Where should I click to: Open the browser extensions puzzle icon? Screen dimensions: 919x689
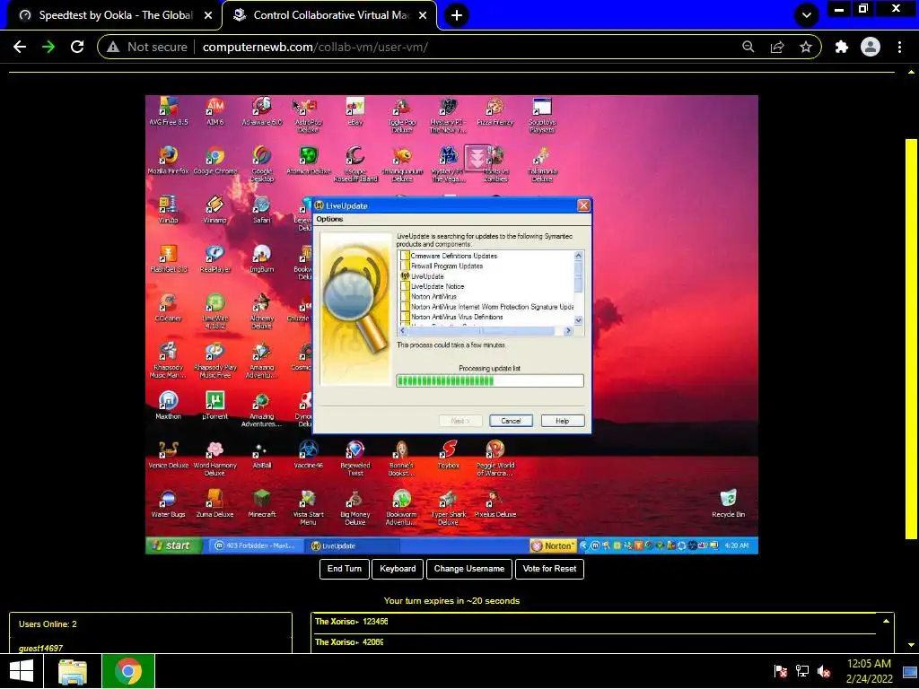tap(841, 47)
